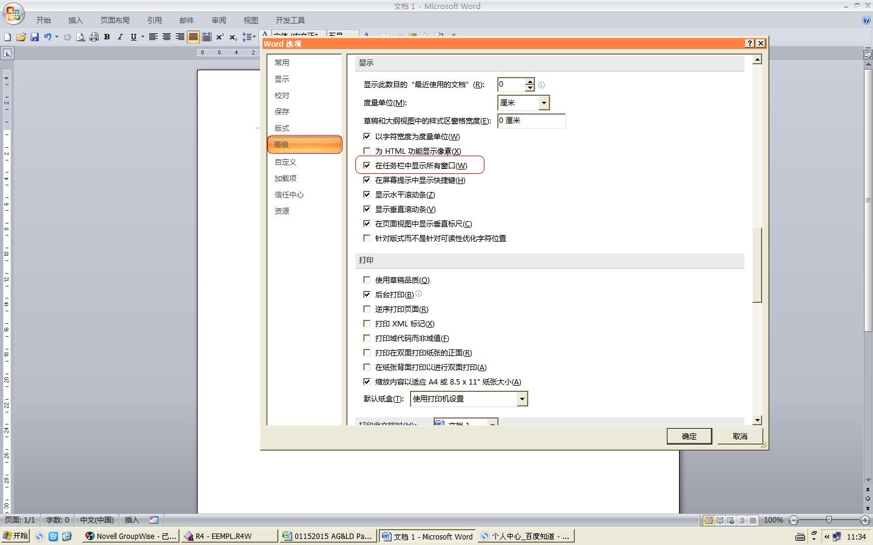Switch to Full Screen Reading view

click(x=719, y=520)
